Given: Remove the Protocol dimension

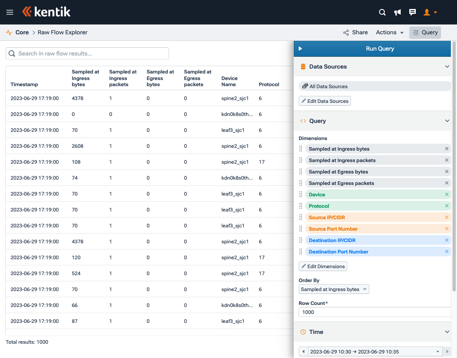Looking at the screenshot, I should click(x=446, y=206).
